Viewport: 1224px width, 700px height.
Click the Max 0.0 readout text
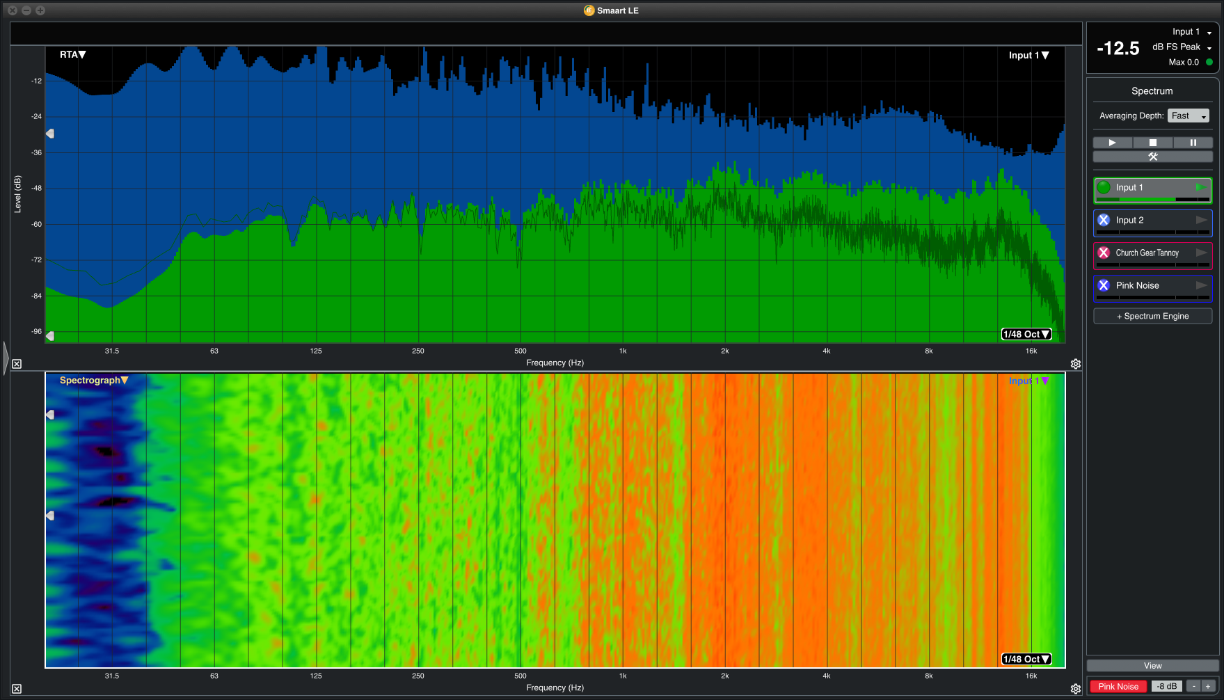1184,62
